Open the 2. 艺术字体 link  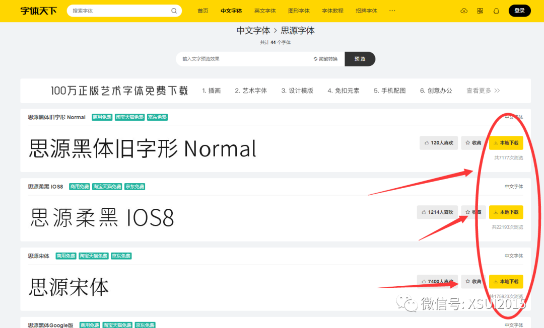251,91
